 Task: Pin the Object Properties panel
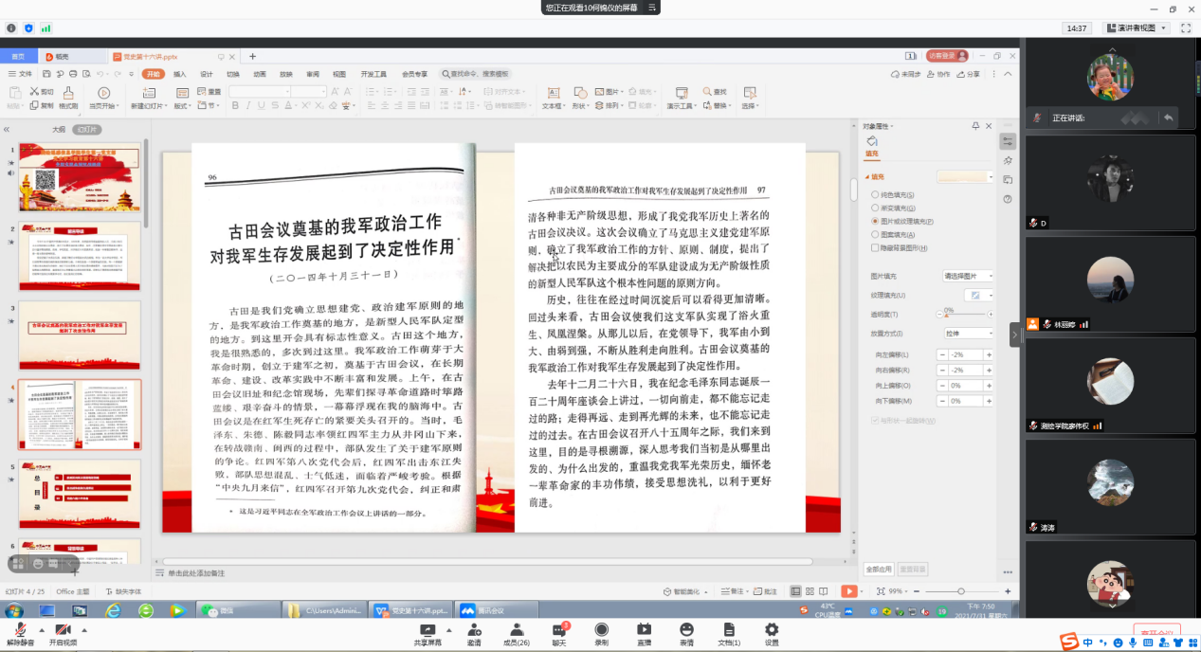(x=975, y=126)
